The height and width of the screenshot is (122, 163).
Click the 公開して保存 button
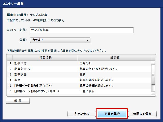[142, 114]
